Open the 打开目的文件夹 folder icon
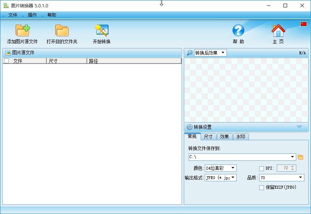The image size is (311, 214). click(62, 30)
